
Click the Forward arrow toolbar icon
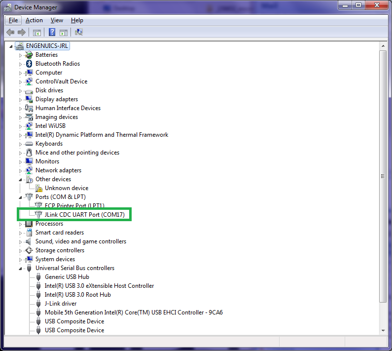[22, 32]
